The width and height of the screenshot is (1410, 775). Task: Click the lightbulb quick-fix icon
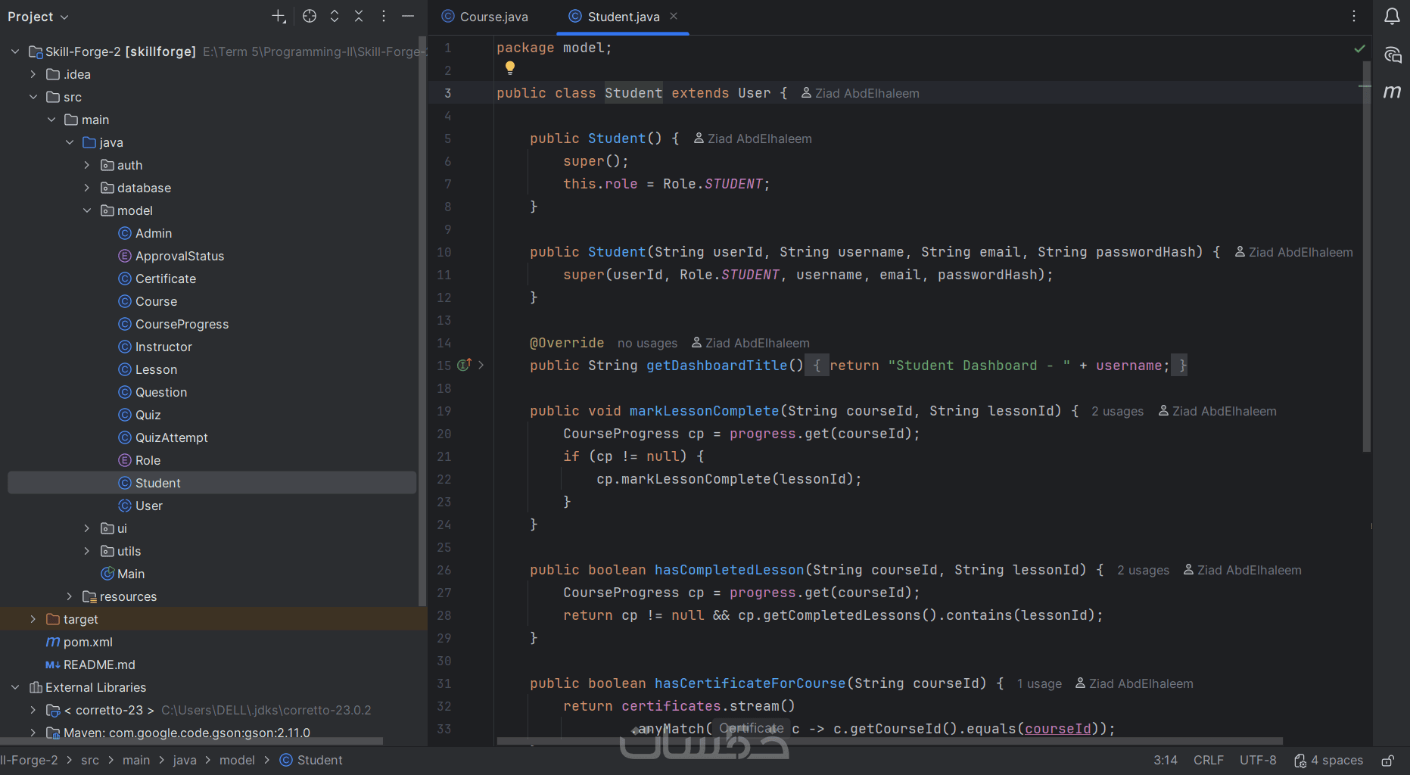click(x=510, y=68)
